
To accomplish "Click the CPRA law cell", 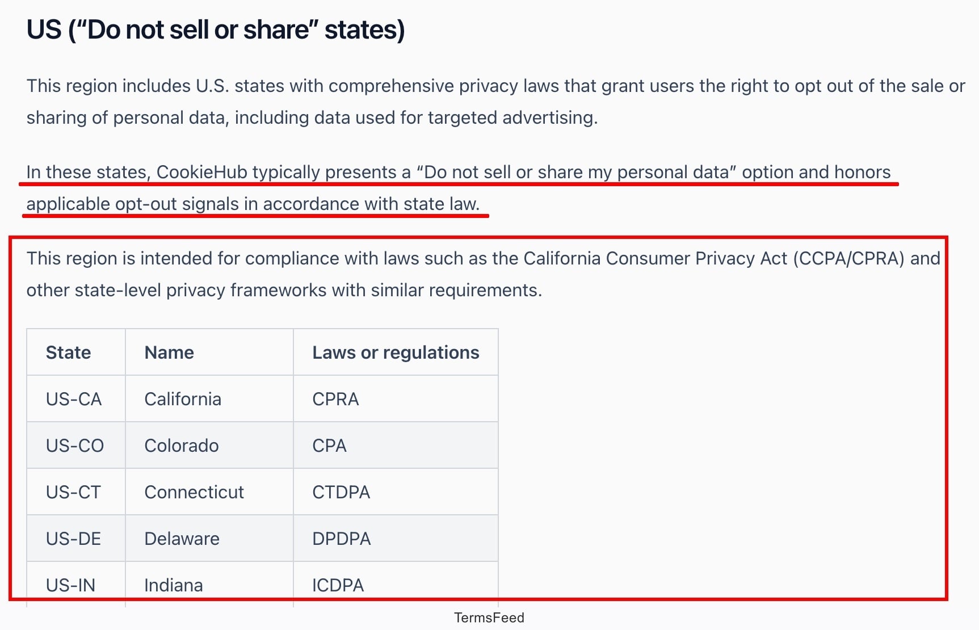I will coord(396,398).
